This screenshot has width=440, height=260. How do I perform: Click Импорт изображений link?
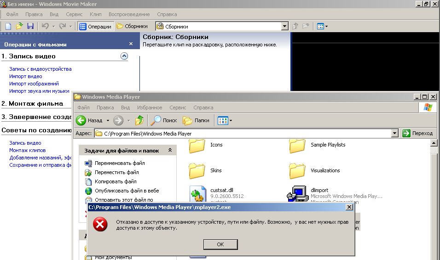click(34, 84)
